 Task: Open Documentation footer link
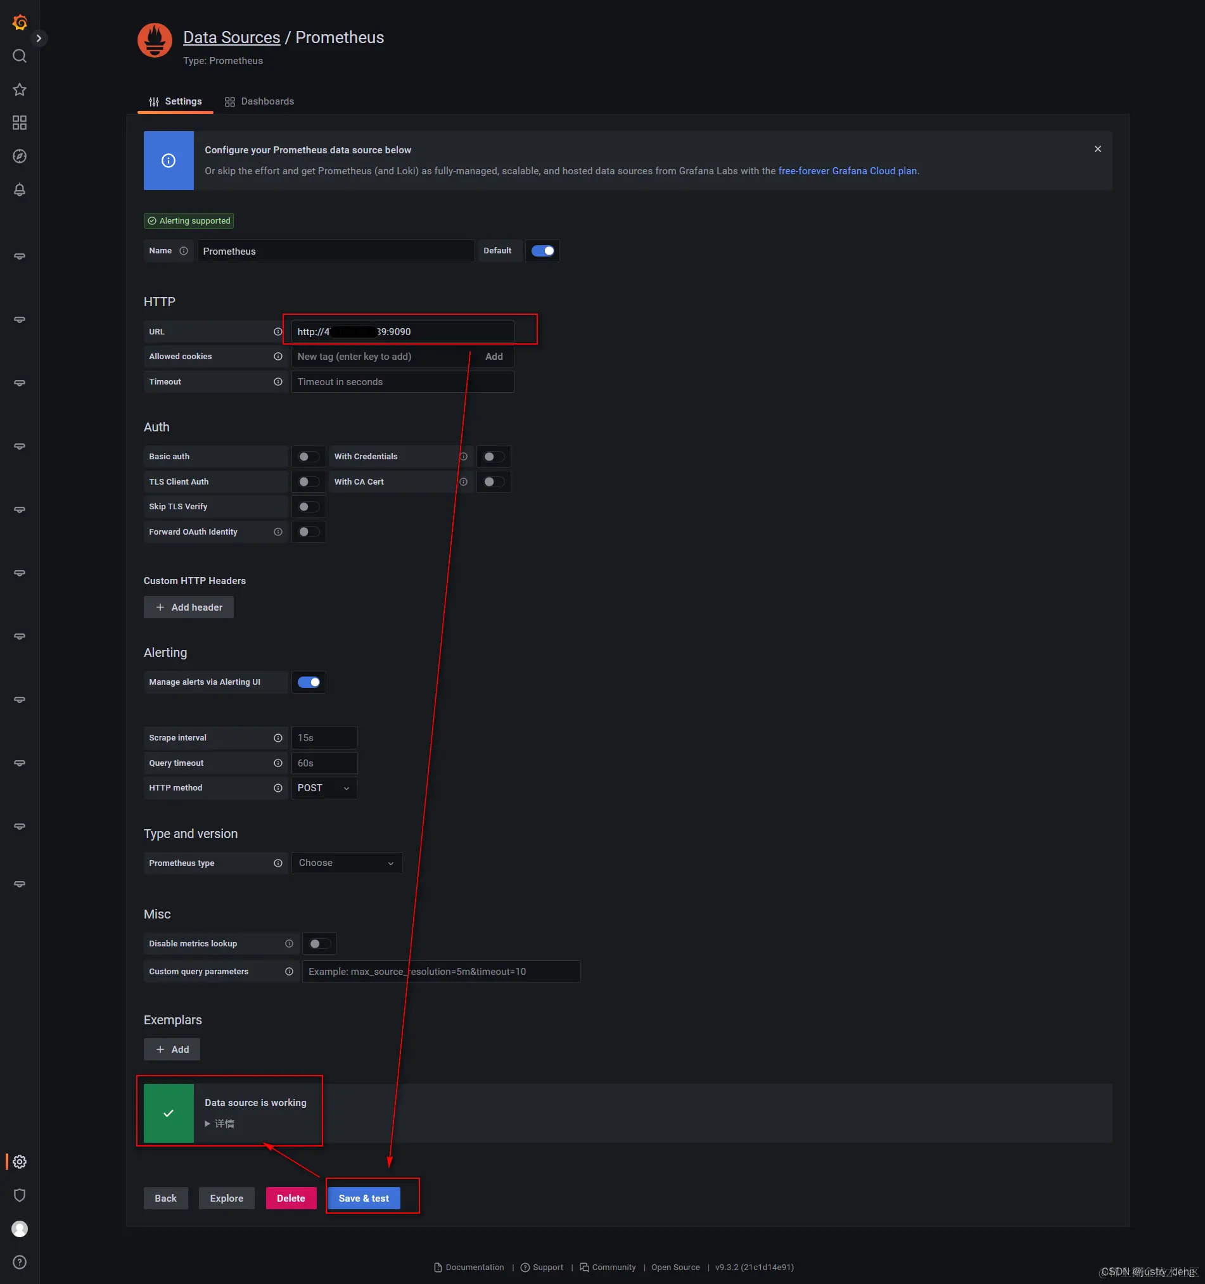[x=469, y=1267]
